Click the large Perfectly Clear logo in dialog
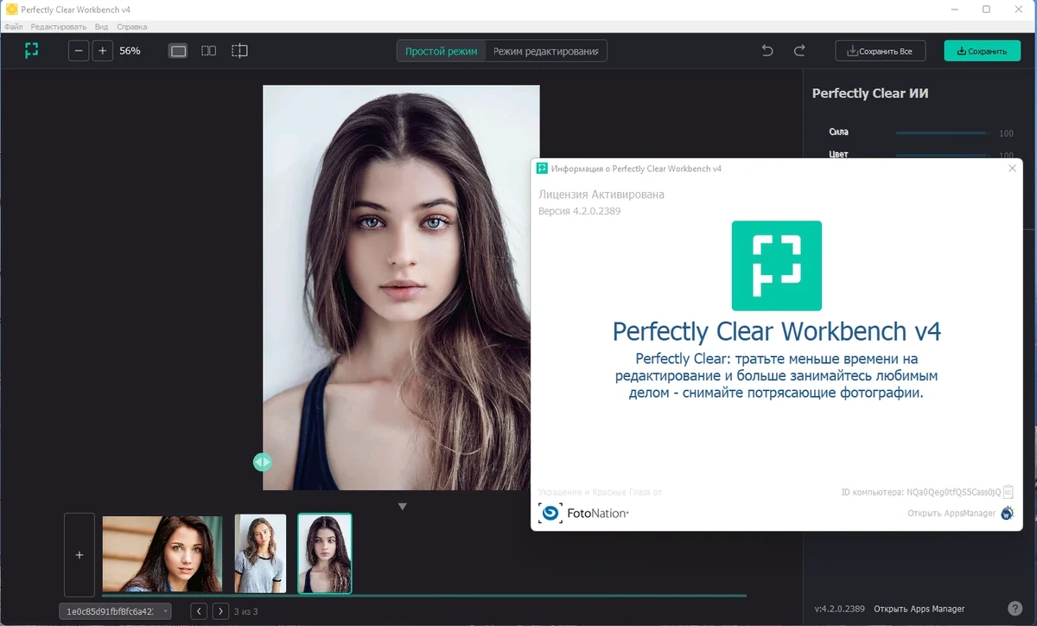 (x=776, y=265)
